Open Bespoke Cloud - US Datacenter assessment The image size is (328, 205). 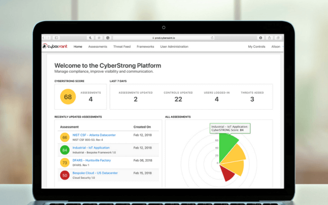tap(95, 173)
